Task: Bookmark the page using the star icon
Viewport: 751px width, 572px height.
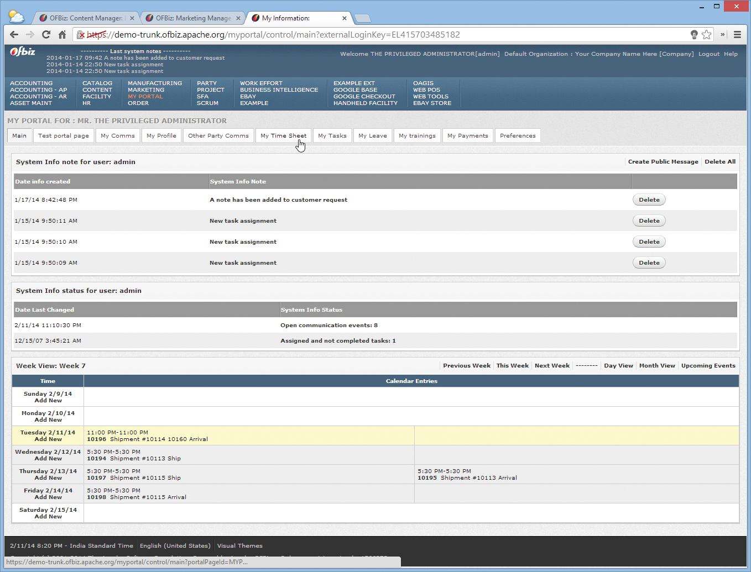Action: 707,34
